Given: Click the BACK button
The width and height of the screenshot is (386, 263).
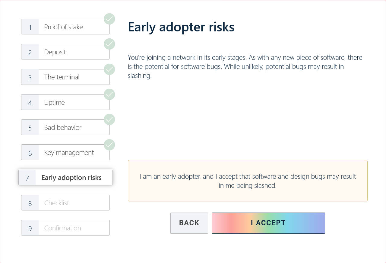Looking at the screenshot, I should click(x=189, y=223).
